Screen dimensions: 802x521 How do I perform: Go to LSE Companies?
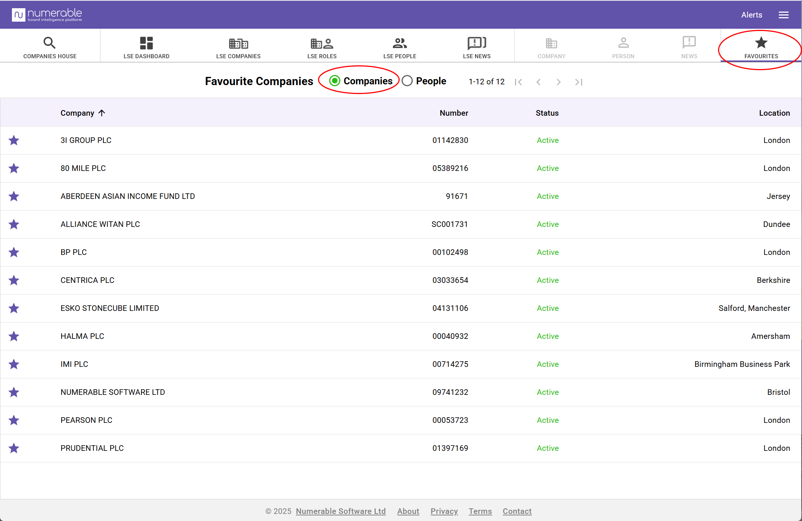[238, 47]
